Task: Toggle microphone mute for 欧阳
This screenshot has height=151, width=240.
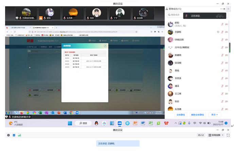Action: 222,24
